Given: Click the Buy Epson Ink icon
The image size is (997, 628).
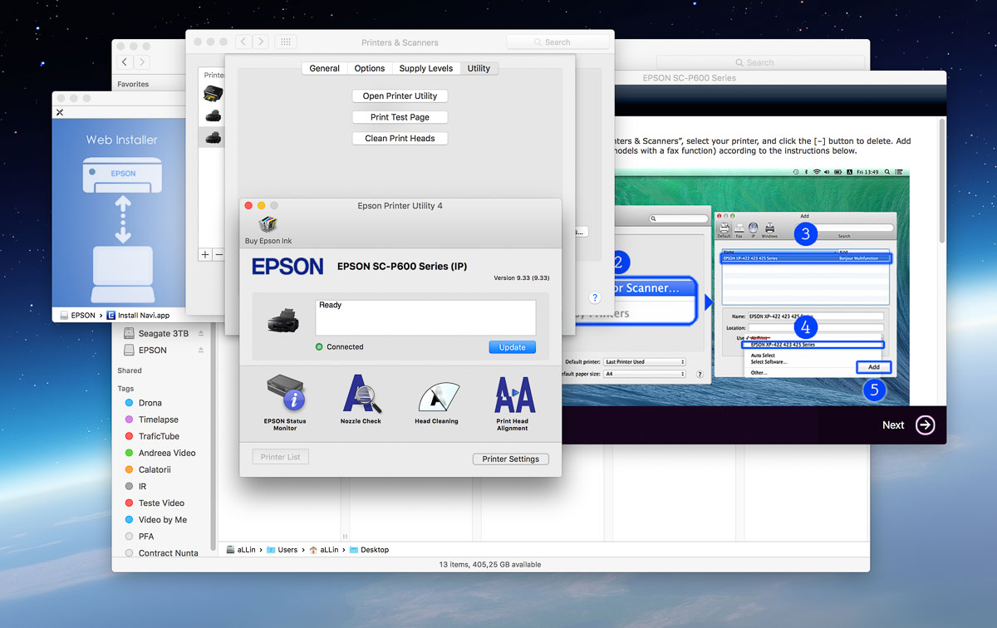Looking at the screenshot, I should [268, 225].
